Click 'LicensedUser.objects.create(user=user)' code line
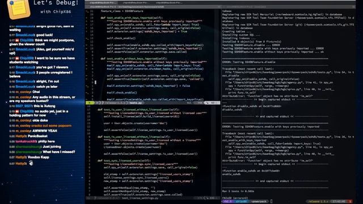The width and height of the screenshot is (363, 204). pyautogui.click(x=132, y=147)
